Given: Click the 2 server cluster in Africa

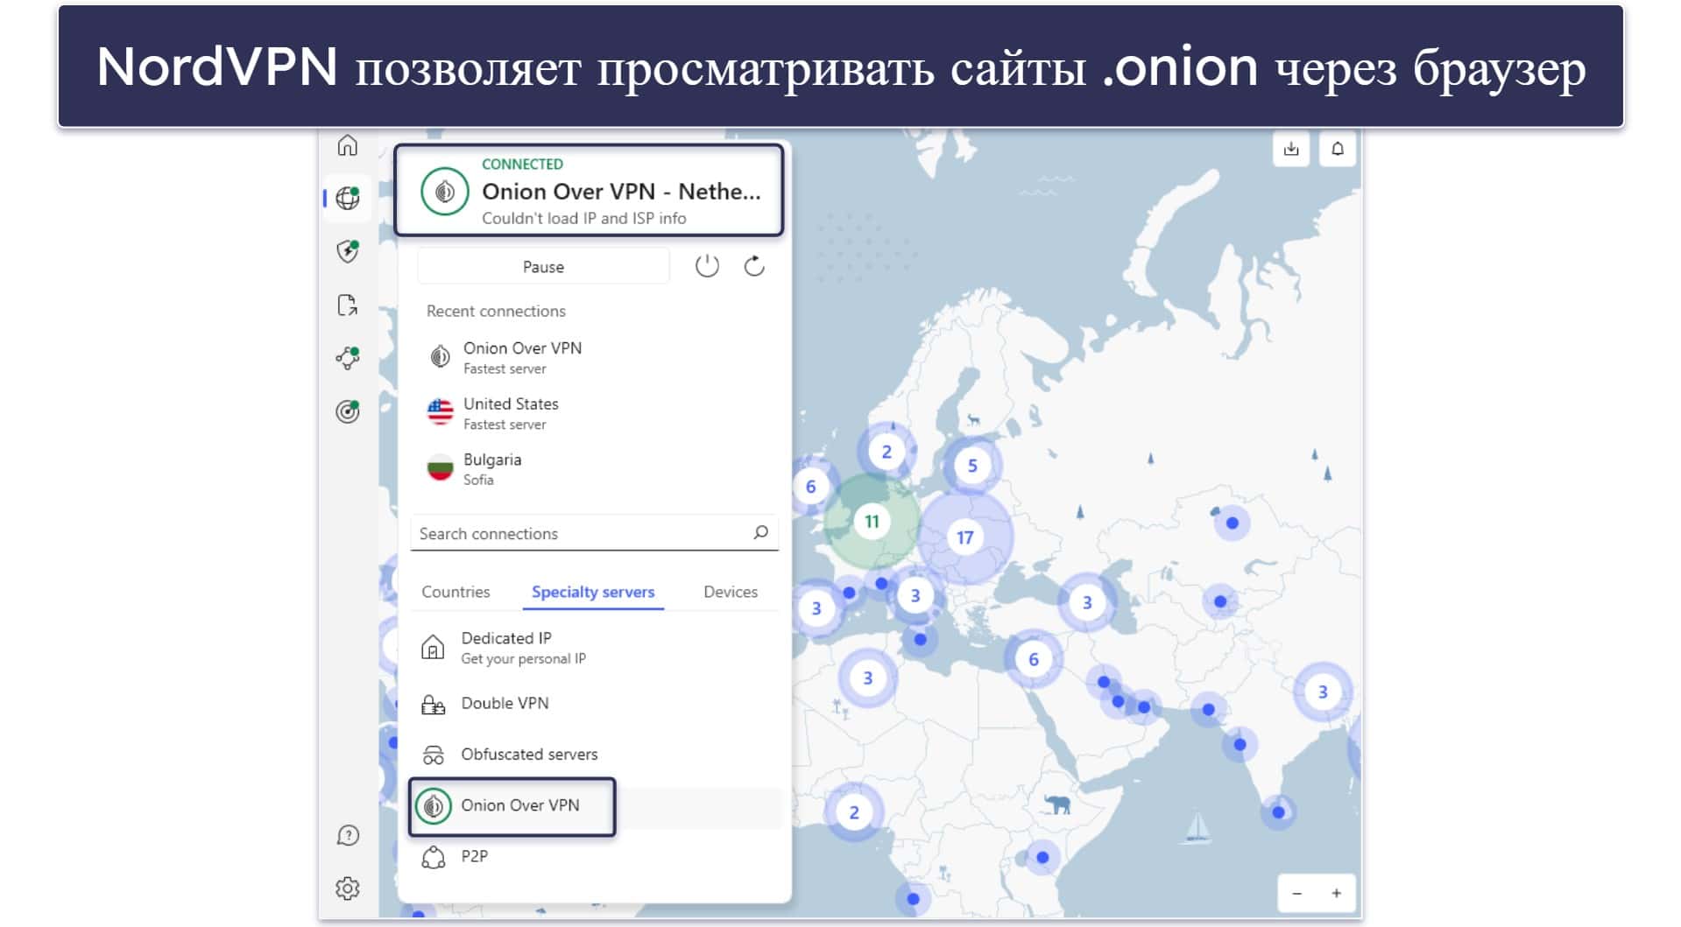Looking at the screenshot, I should 854,812.
